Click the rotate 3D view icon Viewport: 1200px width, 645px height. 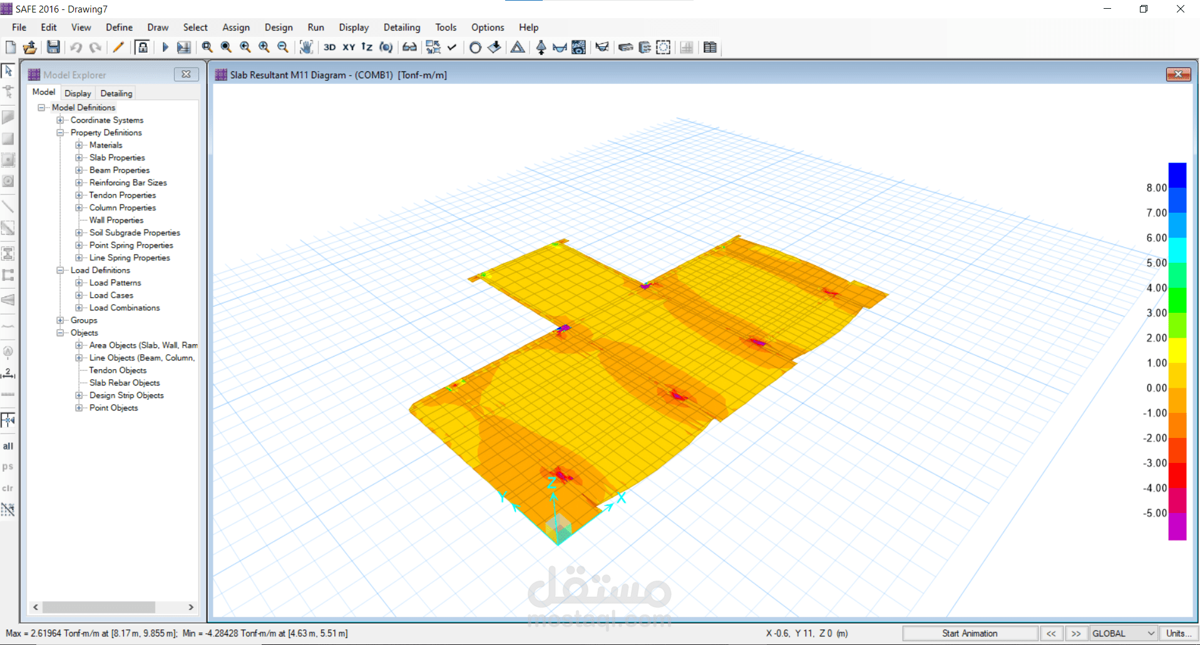(x=386, y=48)
